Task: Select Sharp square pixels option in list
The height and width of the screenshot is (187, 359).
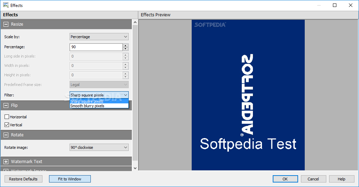Action: (99, 101)
